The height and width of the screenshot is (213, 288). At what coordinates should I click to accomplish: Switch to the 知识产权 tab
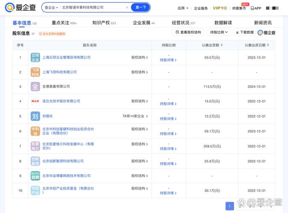pyautogui.click(x=104, y=23)
